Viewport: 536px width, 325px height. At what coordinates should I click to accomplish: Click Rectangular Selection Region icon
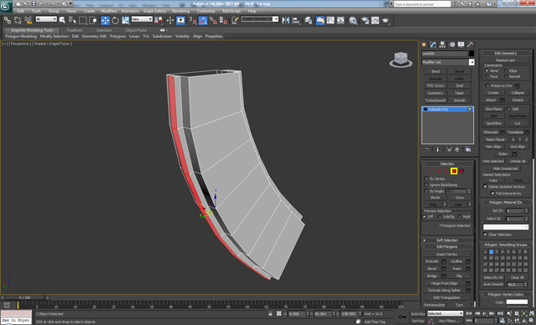83,20
